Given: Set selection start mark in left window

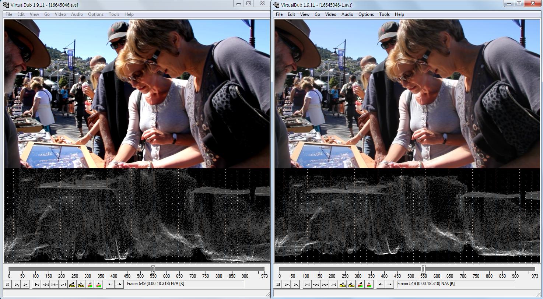Looking at the screenshot, I should pyautogui.click(x=110, y=284).
